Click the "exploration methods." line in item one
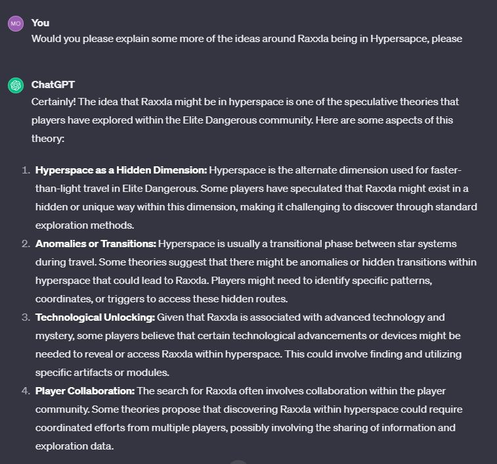 (x=85, y=225)
